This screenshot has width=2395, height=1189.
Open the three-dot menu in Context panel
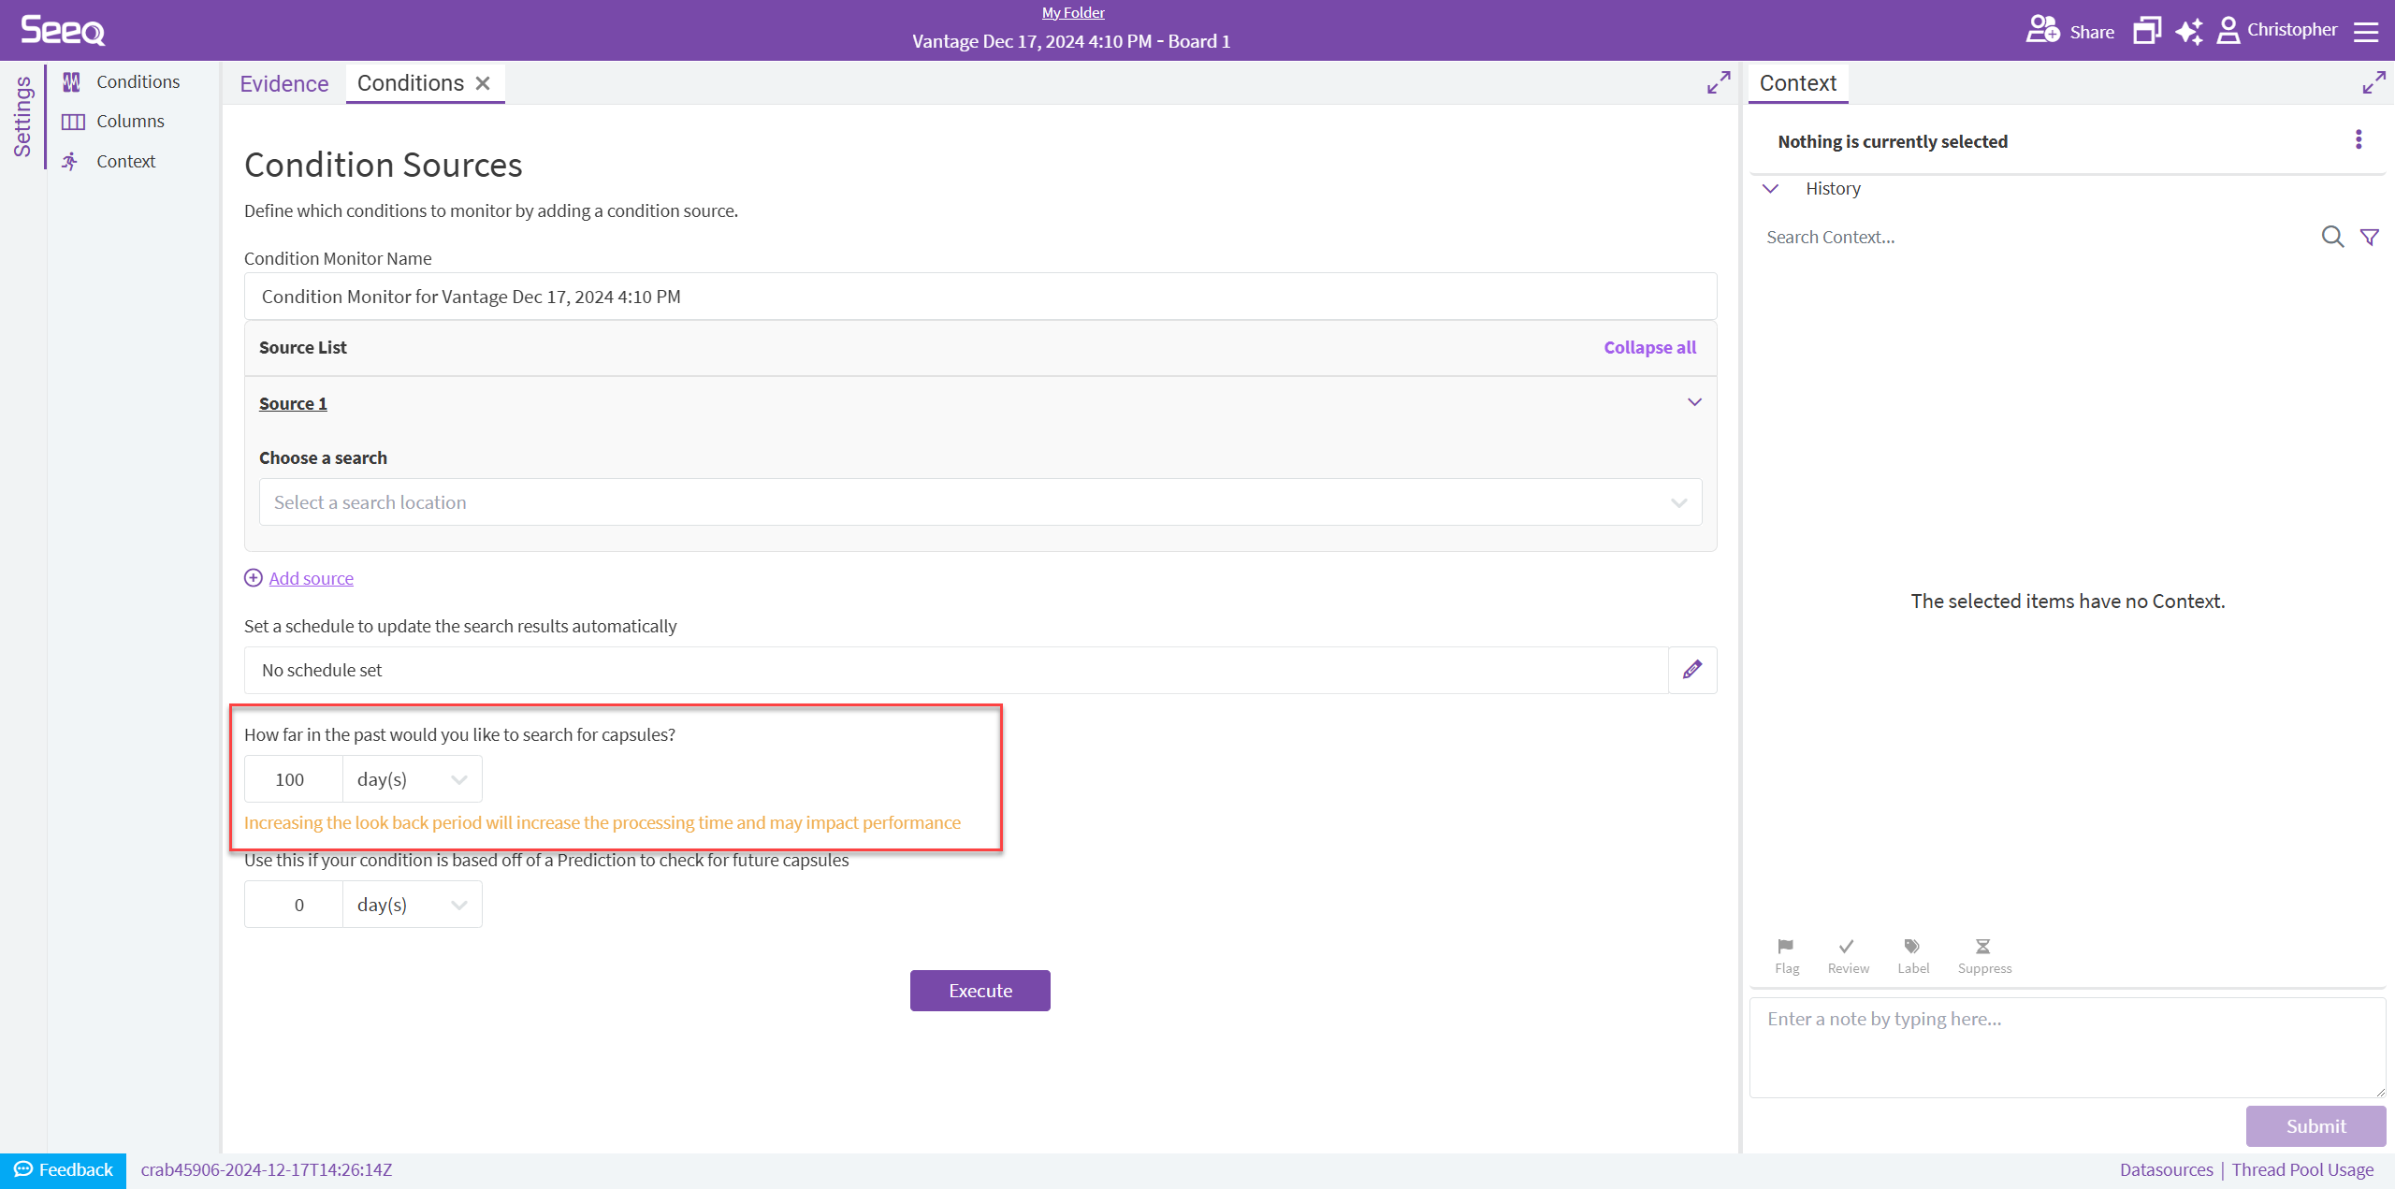pos(2359,140)
